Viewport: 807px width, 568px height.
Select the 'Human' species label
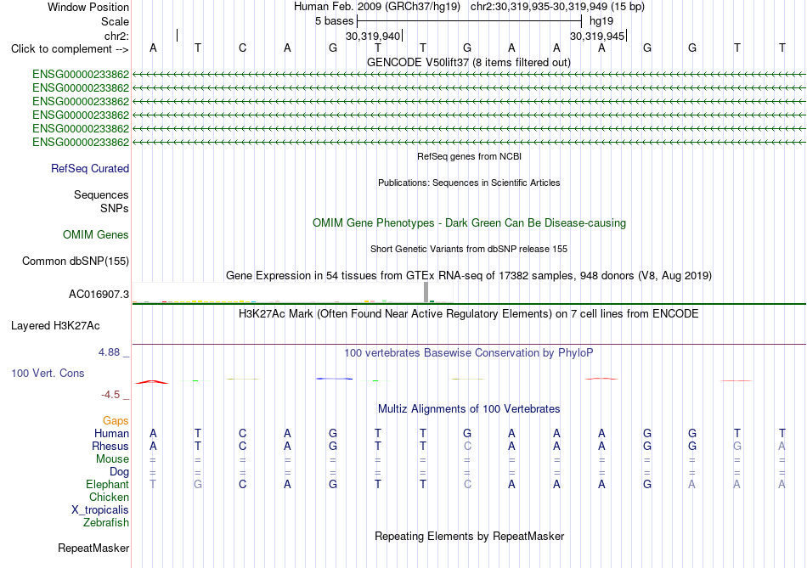pos(111,433)
